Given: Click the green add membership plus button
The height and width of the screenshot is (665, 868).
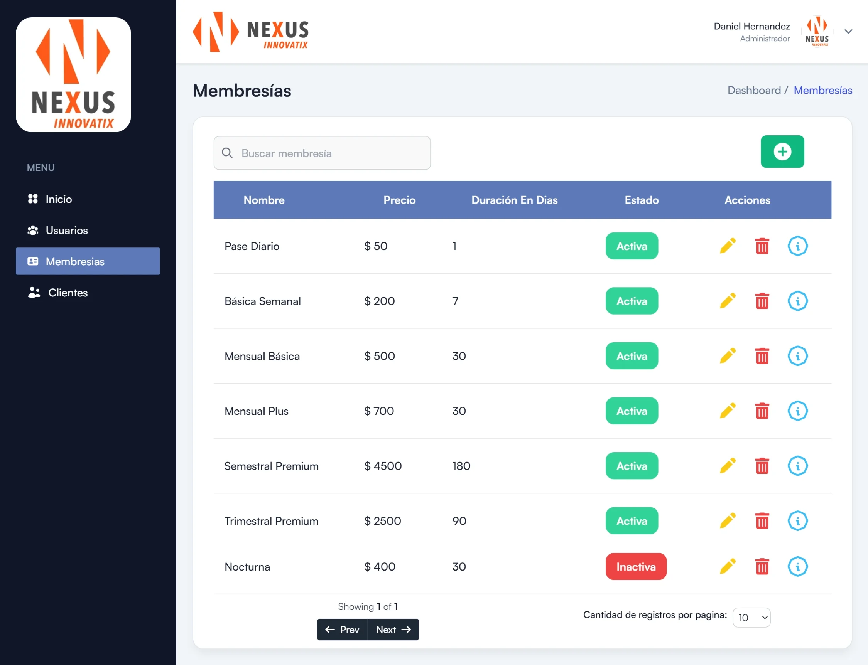Looking at the screenshot, I should [782, 152].
